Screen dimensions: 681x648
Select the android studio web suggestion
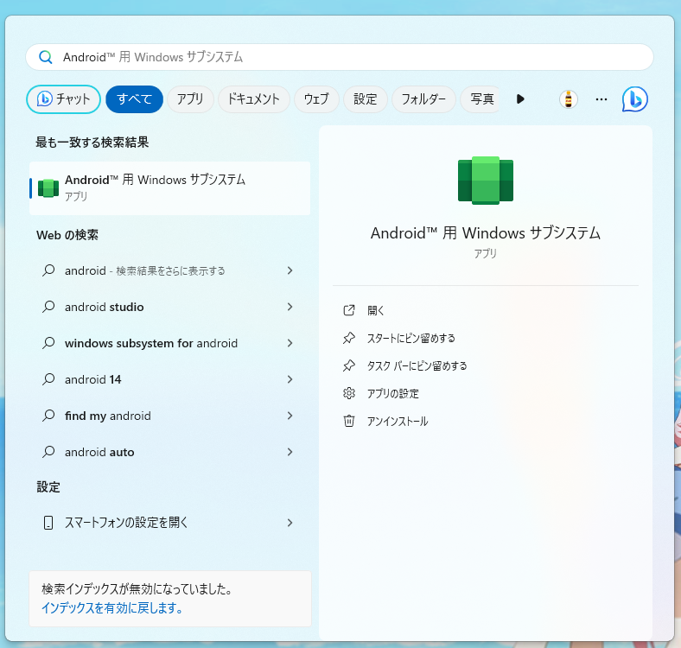click(x=169, y=307)
